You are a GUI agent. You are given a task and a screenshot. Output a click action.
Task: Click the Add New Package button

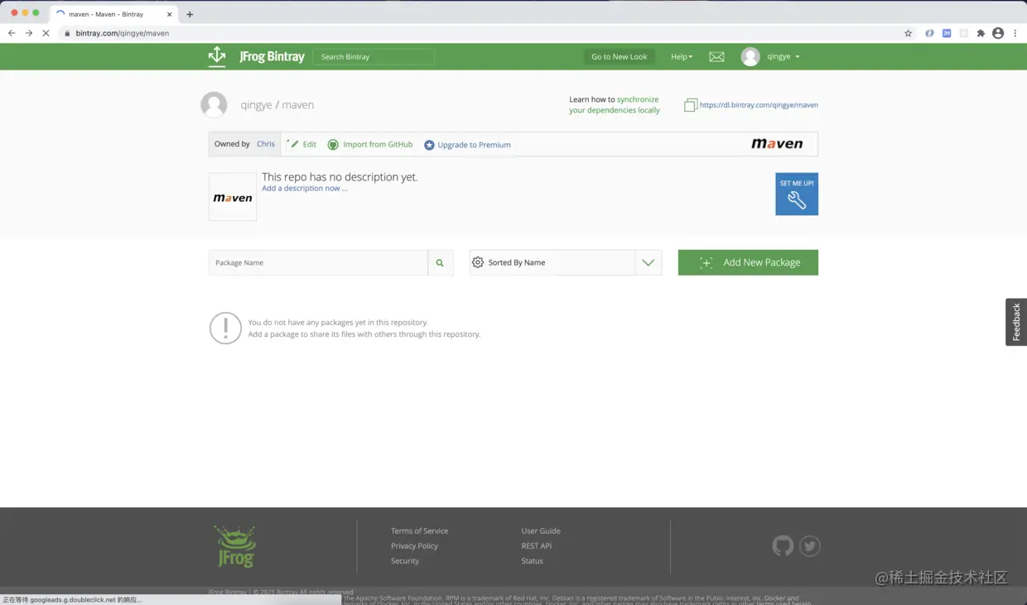[x=748, y=262]
